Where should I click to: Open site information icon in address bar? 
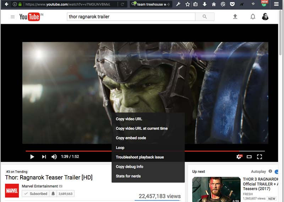tap(15, 4)
